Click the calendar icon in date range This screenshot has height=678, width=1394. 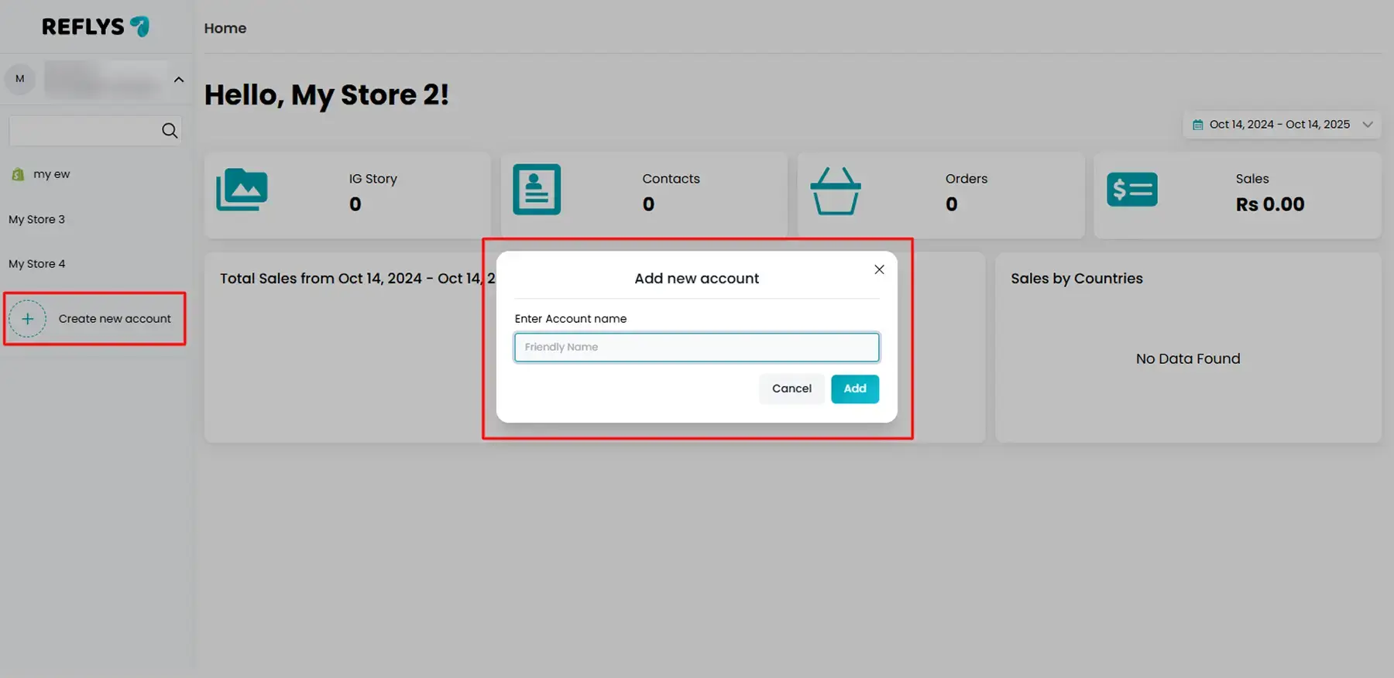(1198, 125)
